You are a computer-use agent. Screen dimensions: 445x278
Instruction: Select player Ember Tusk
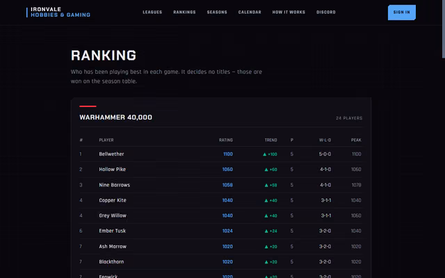pyautogui.click(x=113, y=231)
